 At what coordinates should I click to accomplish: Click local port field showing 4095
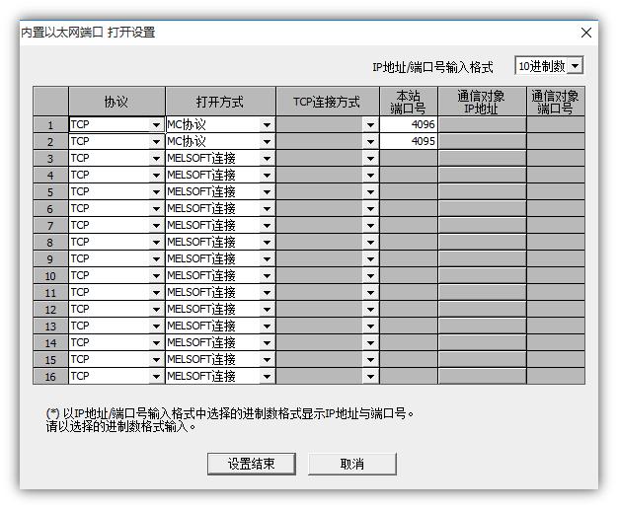(x=409, y=141)
